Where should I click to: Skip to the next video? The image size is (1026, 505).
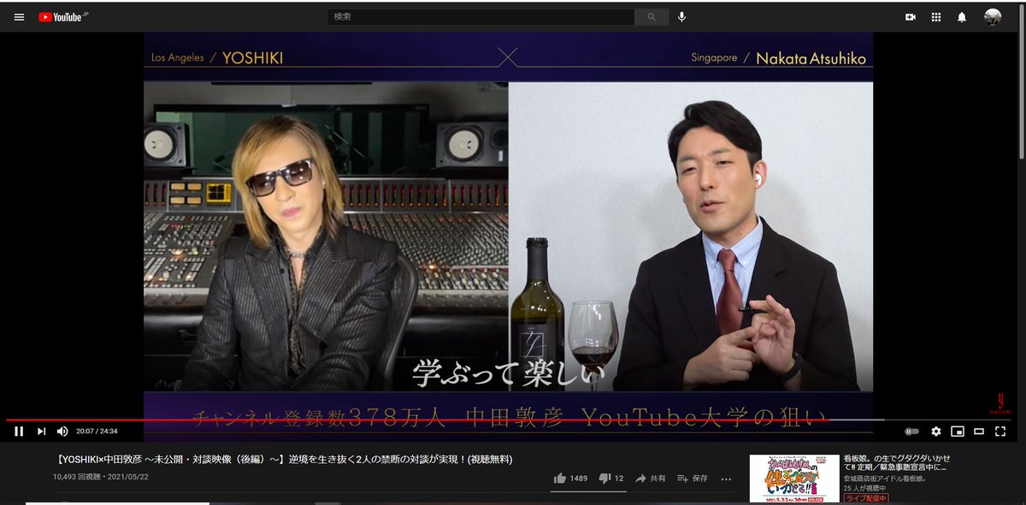pyautogui.click(x=41, y=432)
